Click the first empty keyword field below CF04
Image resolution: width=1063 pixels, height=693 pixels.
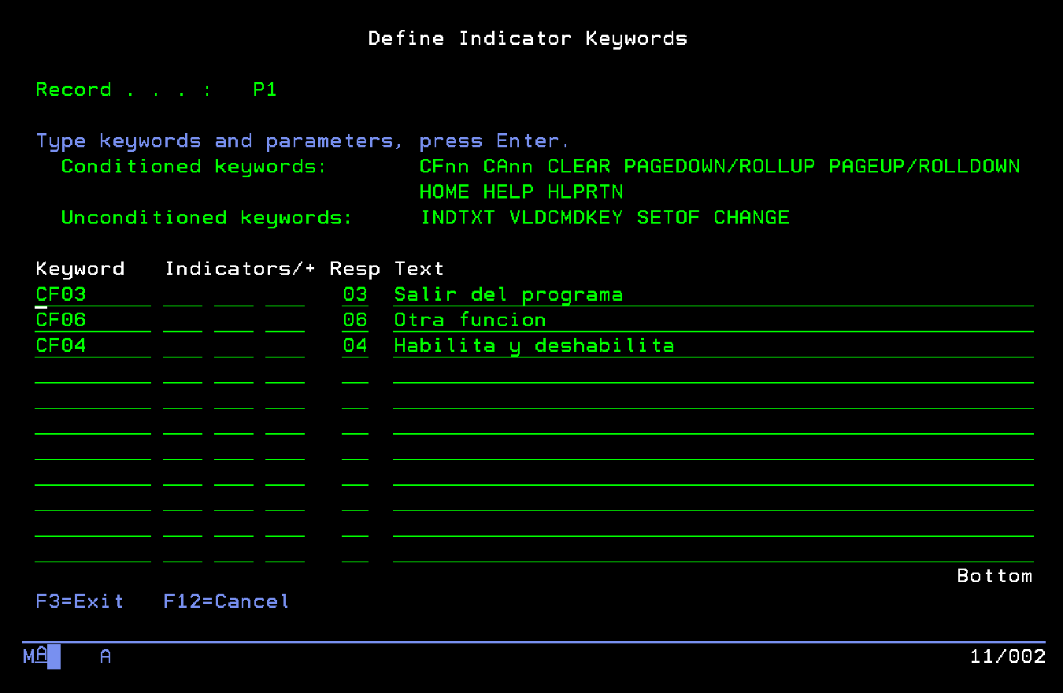pyautogui.click(x=93, y=372)
